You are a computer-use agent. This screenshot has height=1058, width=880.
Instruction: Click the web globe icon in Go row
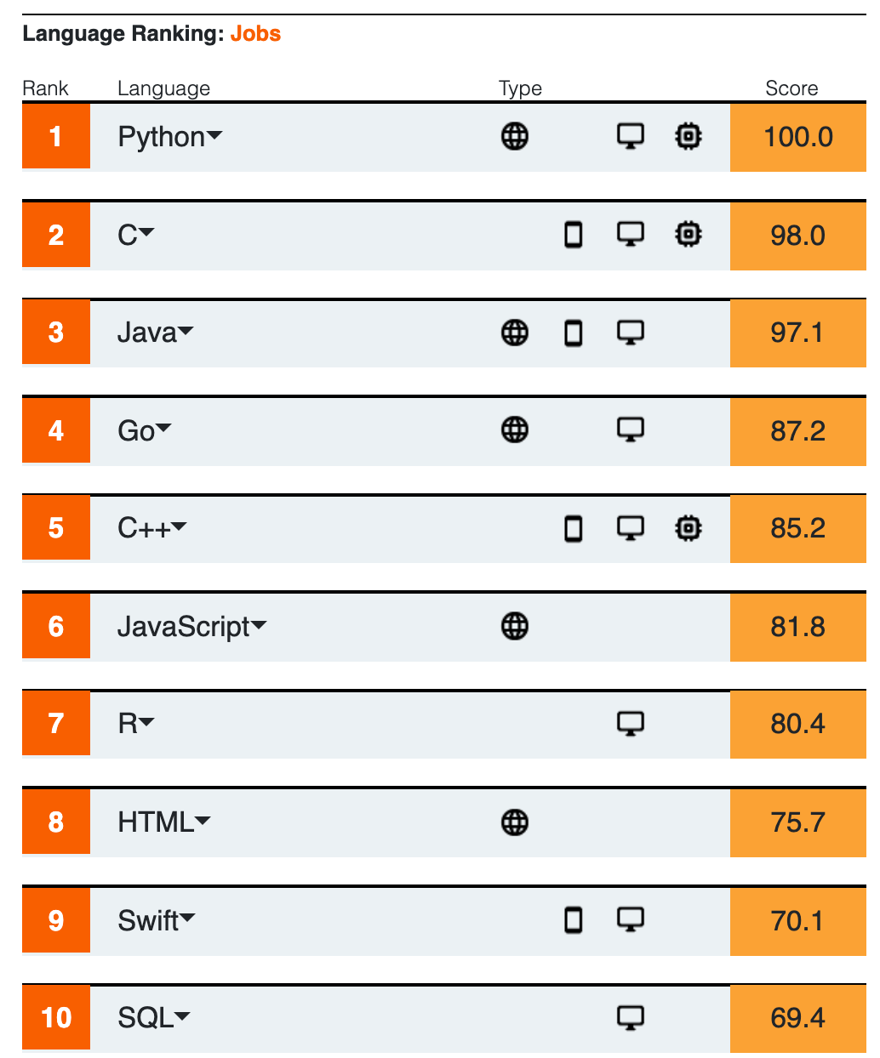click(515, 430)
